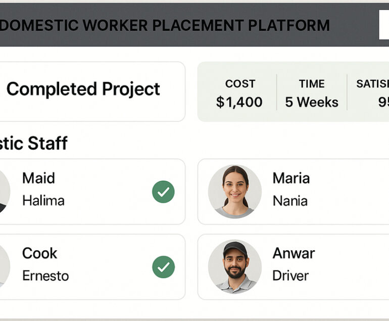The image size is (389, 321).
Task: Click the green checkmark on Cook card
Action: 163,267
